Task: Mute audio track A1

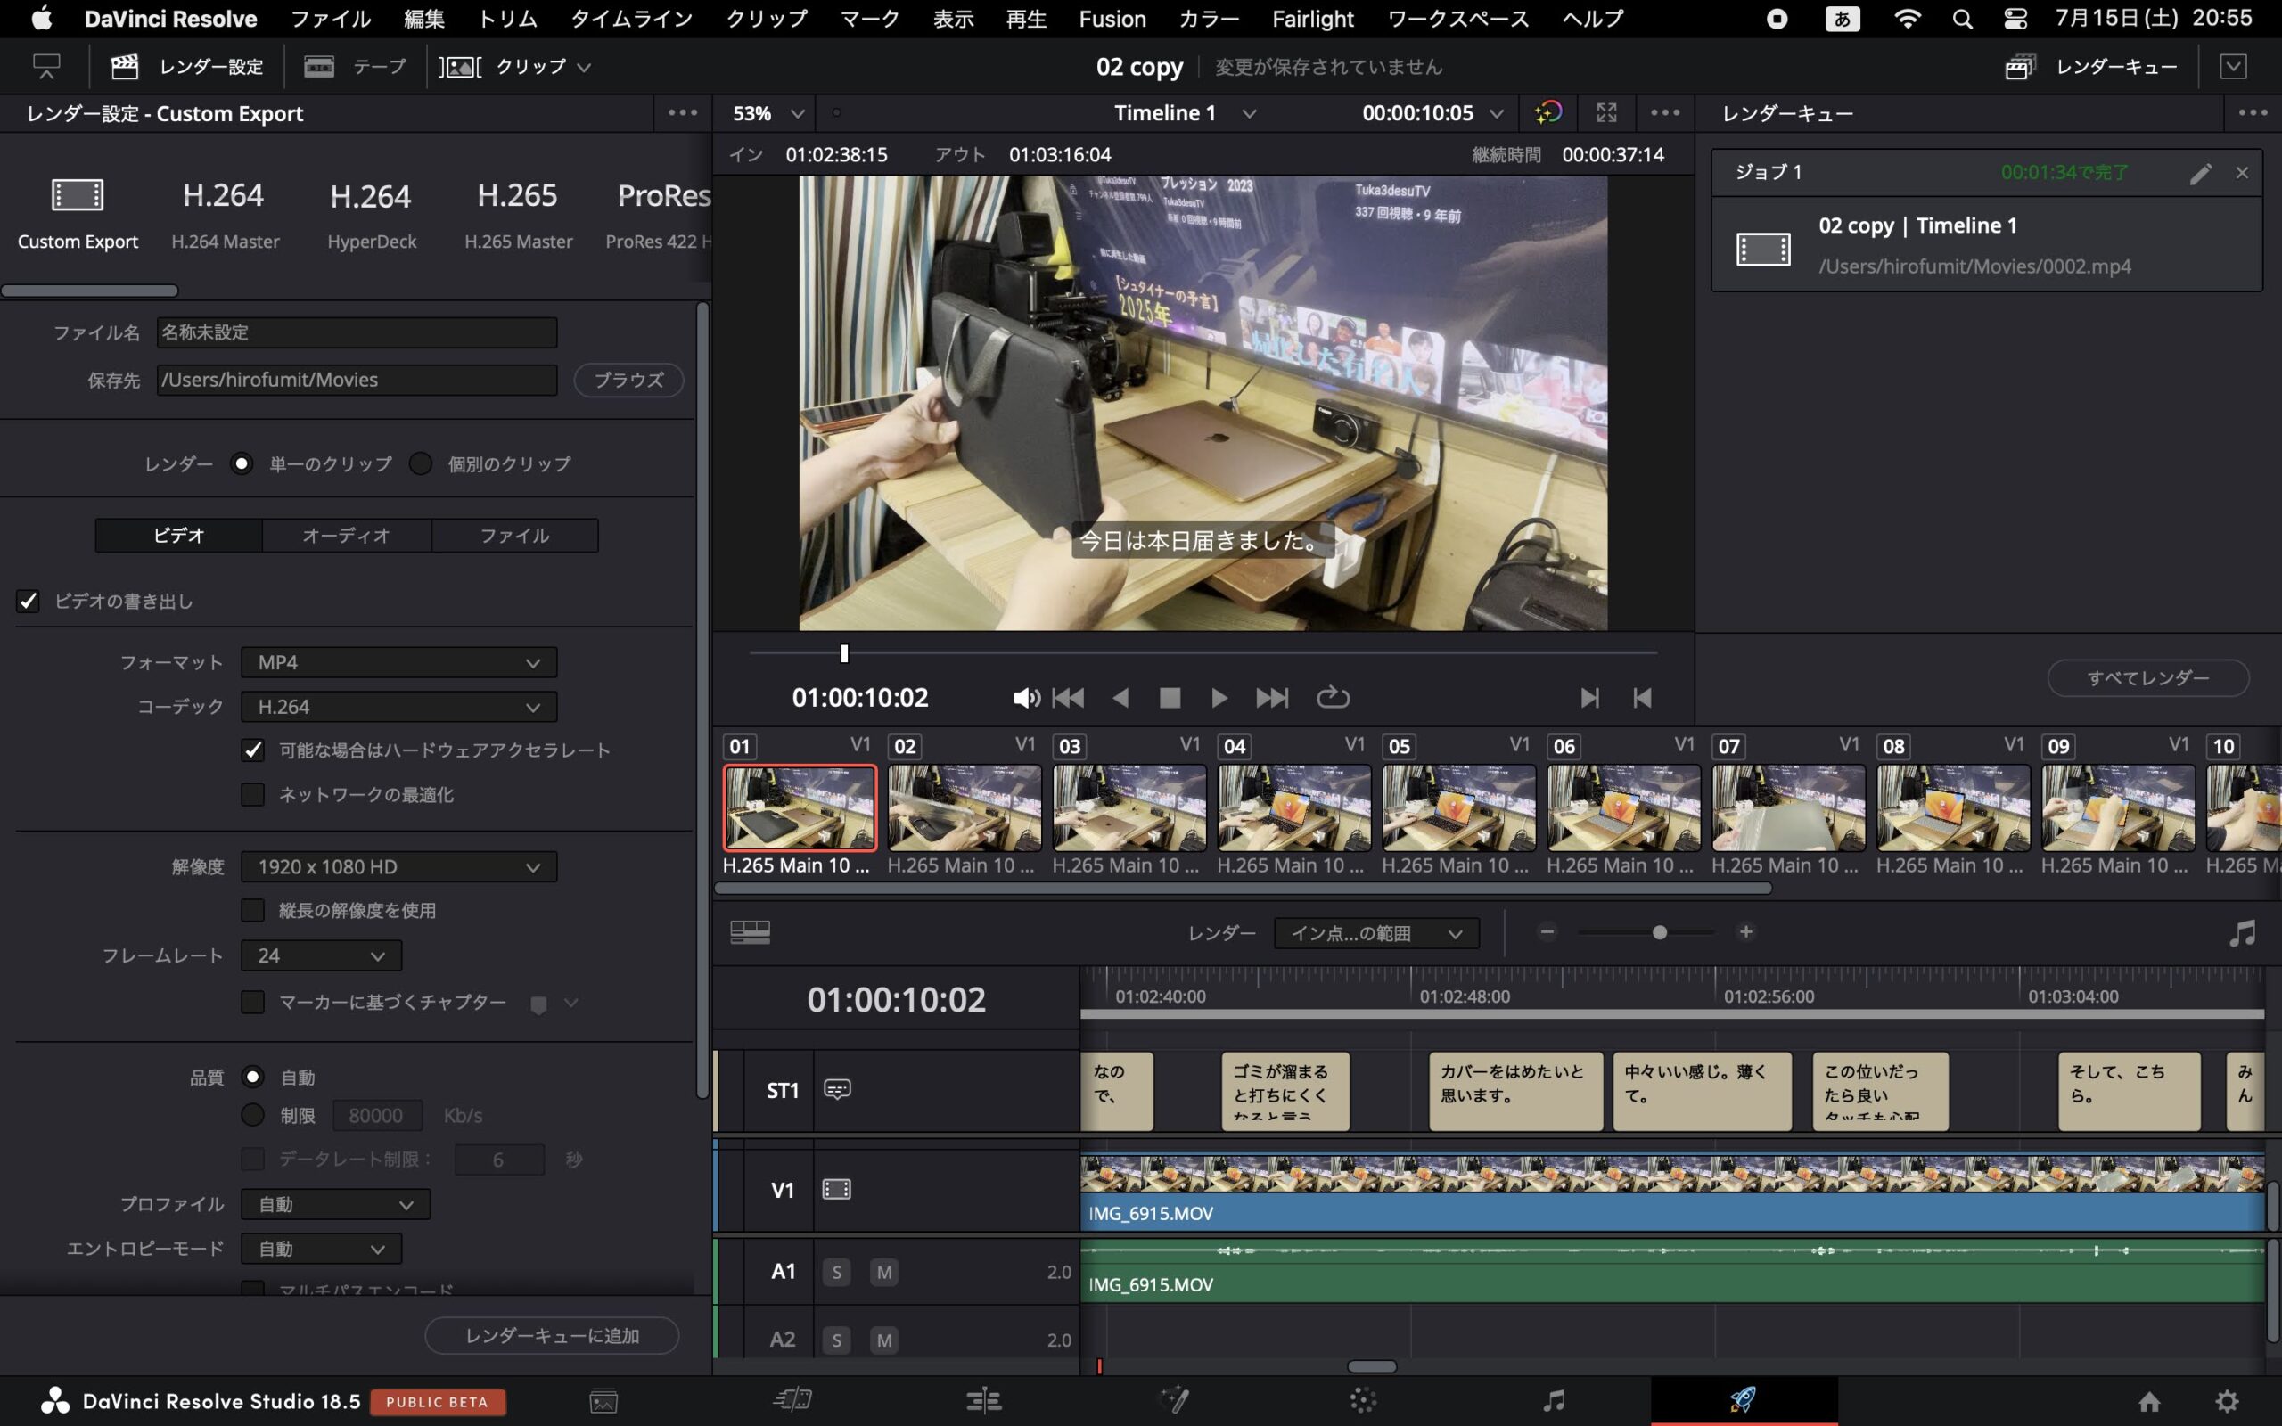Action: click(883, 1273)
